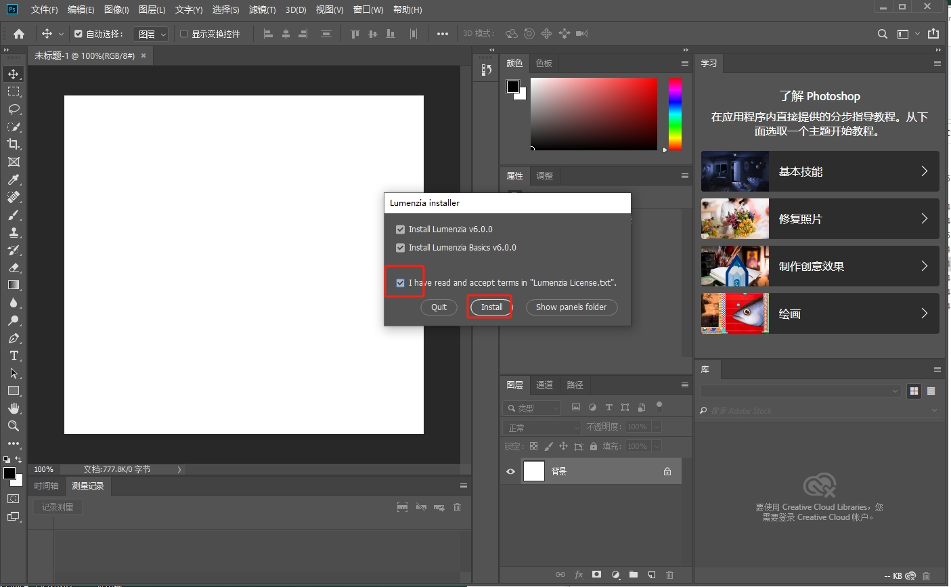The height and width of the screenshot is (587, 951).
Task: Select the Gradient tool
Action: 14,285
